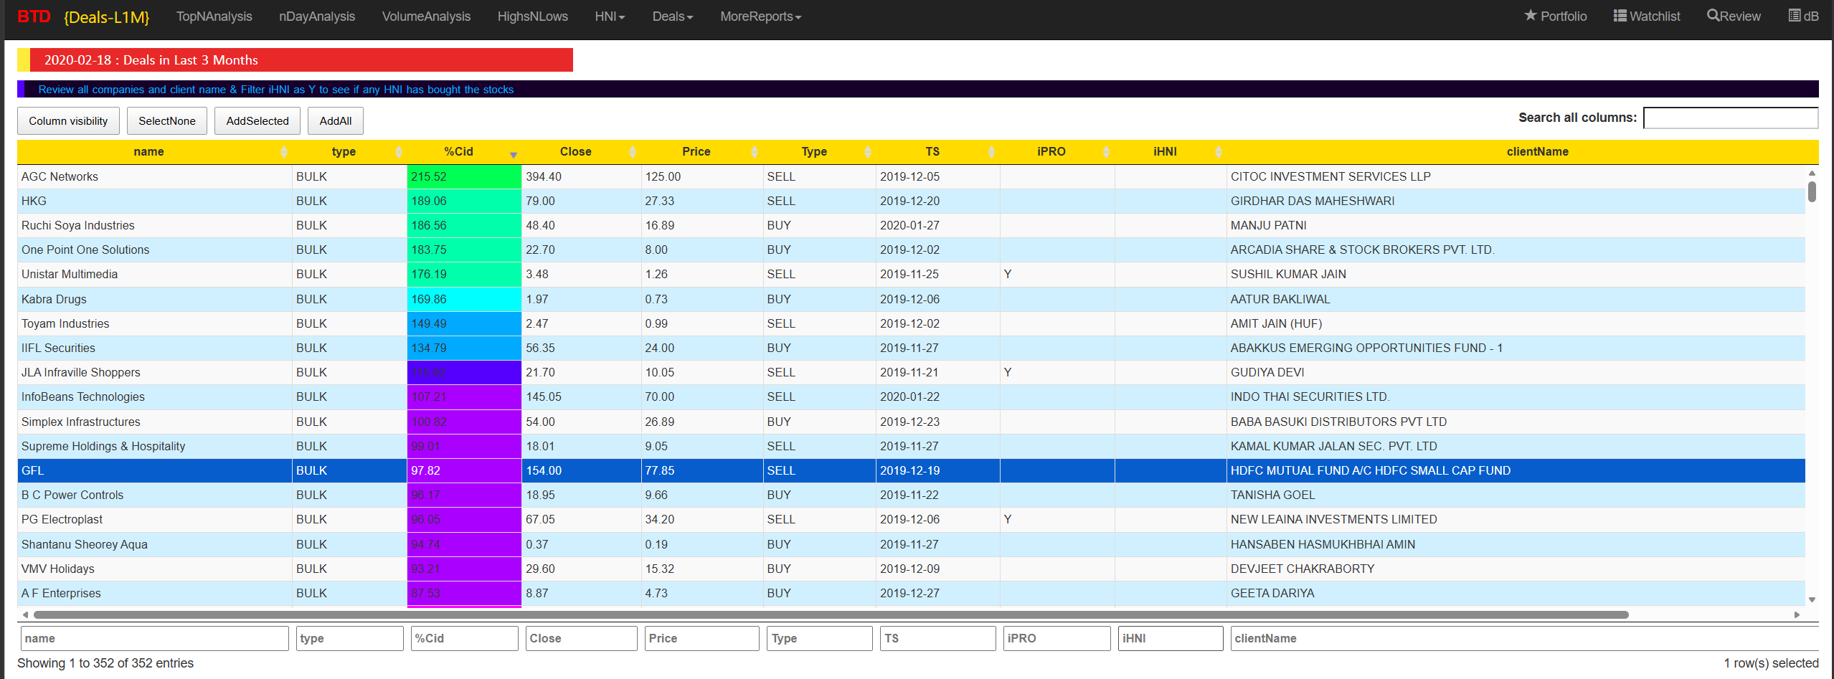
Task: Select the GFL highlighted row name
Action: pyautogui.click(x=32, y=470)
